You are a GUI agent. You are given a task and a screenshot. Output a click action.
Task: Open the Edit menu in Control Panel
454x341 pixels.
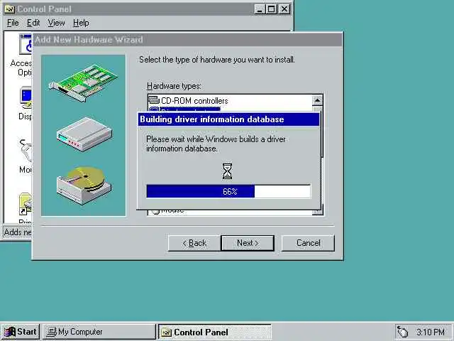click(33, 23)
